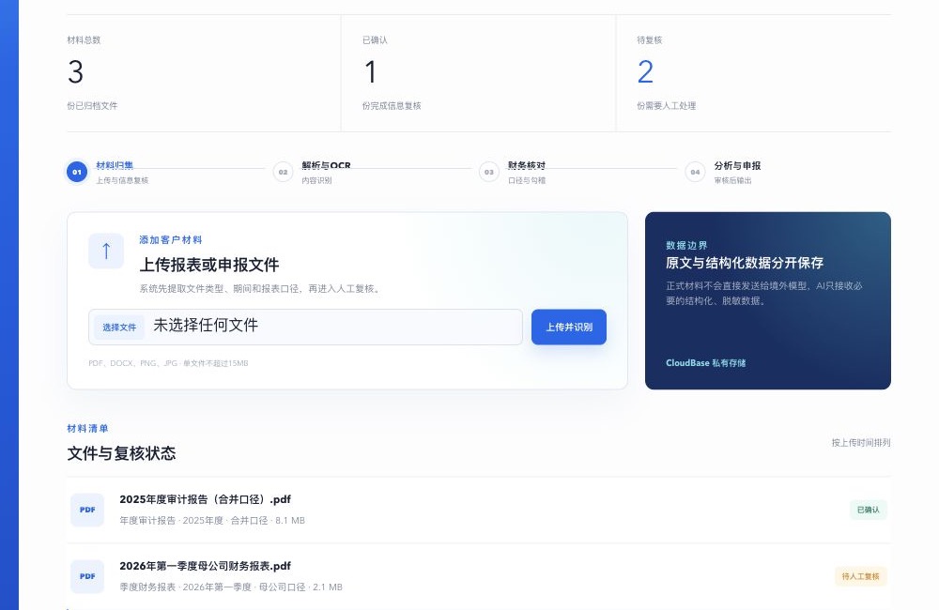Open file 2026年第一季度母公司财务报表.pdf
This screenshot has height=610, width=939.
[206, 566]
